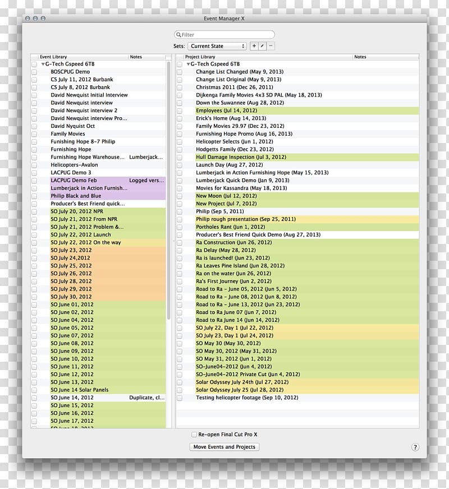
Task: Select the Furnishing Hope Promo project
Action: click(x=244, y=134)
